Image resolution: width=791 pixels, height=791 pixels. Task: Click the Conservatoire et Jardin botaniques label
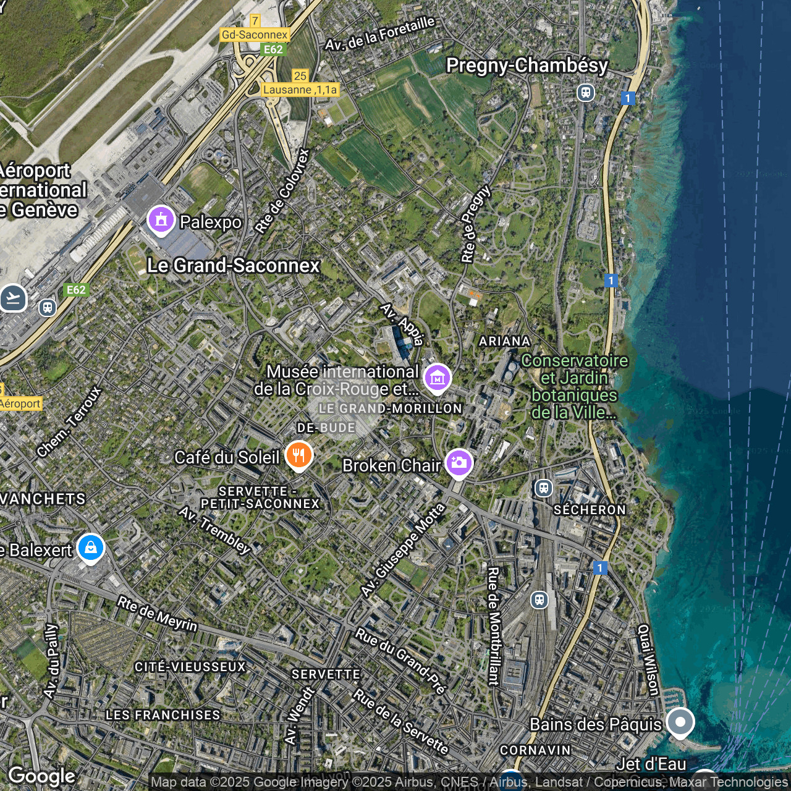tap(575, 386)
